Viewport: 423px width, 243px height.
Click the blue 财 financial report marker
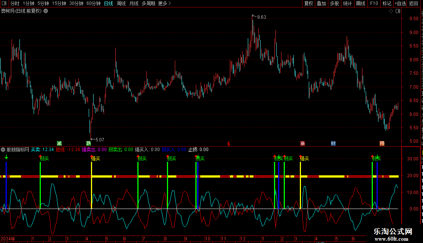coord(334,143)
